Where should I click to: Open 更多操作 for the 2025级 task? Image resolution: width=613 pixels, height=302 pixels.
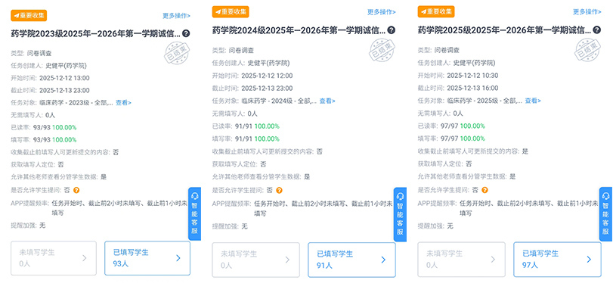tap(587, 12)
